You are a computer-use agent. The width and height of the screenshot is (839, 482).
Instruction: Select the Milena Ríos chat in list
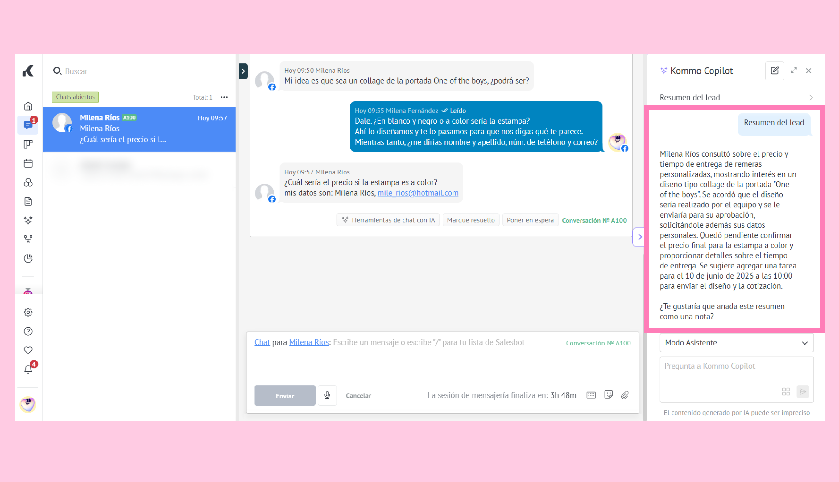[x=139, y=129]
